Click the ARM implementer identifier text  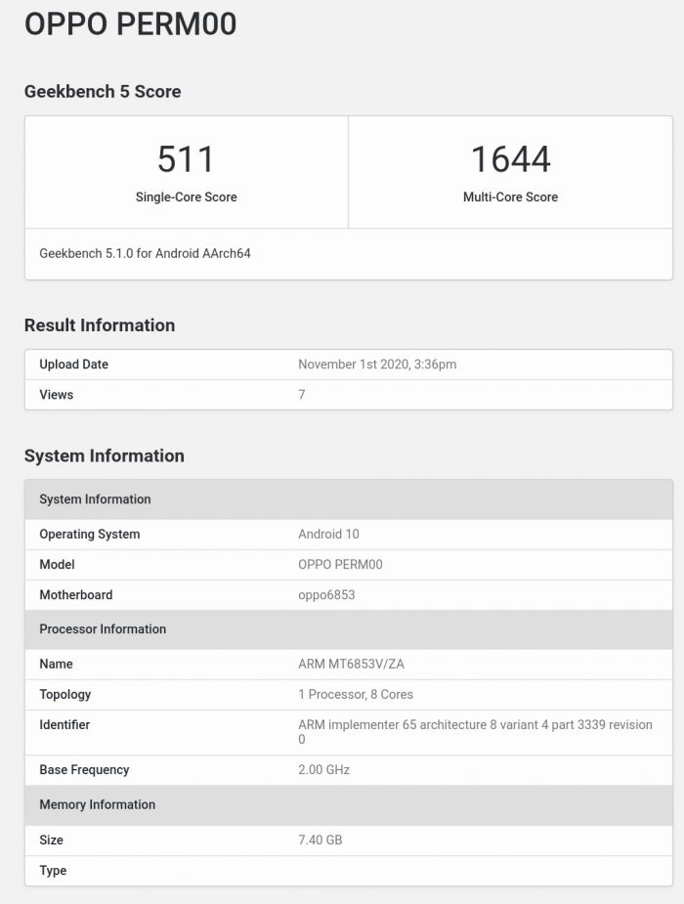pos(475,725)
